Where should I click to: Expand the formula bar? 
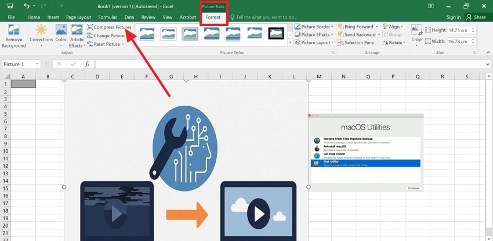coord(488,64)
